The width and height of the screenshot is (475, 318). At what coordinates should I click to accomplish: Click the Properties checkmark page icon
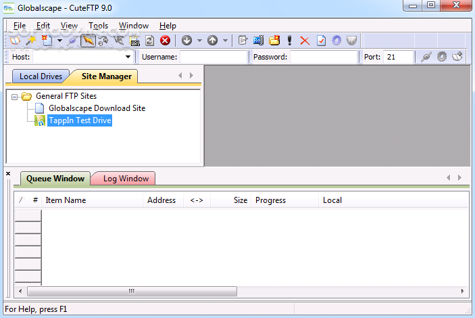coord(321,41)
